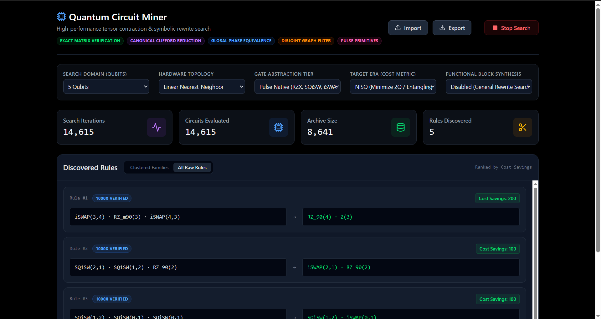
Task: Click Rule #3 Cost Savings: 100 label
Action: coord(498,299)
